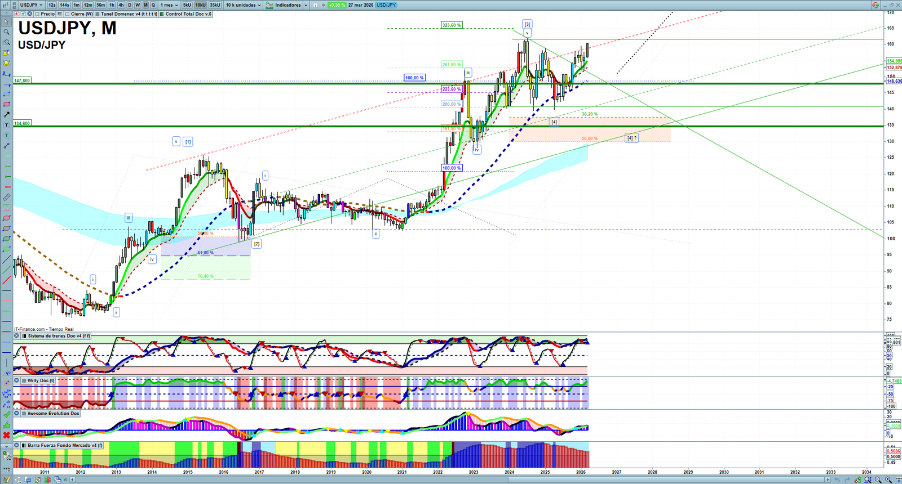Expand the Indicadores dropdown arrow
This screenshot has width=902, height=484.
[x=306, y=5]
